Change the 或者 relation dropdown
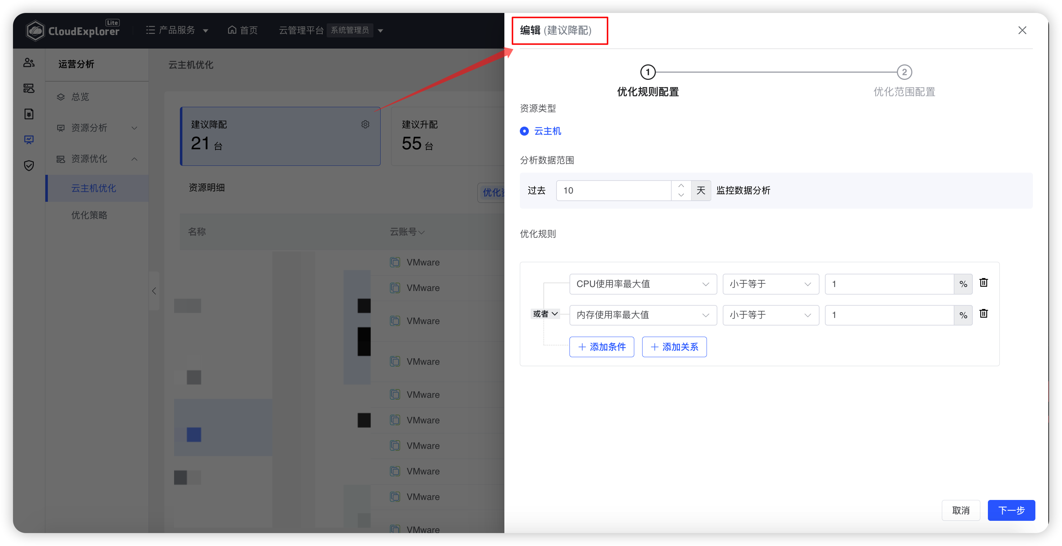This screenshot has height=546, width=1062. point(545,314)
